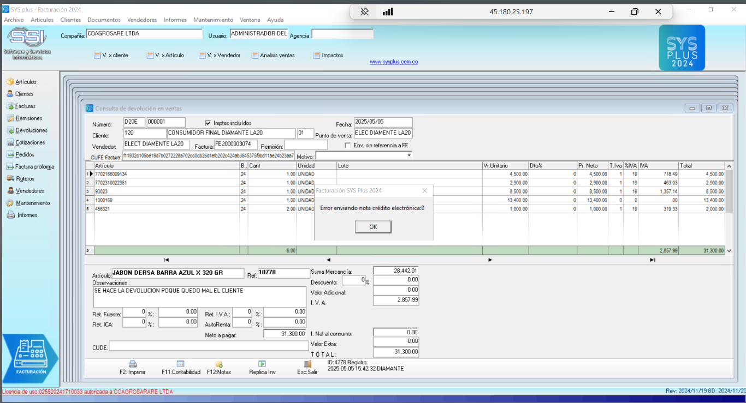Uncheck the Imptos incluídos checkbox
746x403 pixels.
(x=208, y=123)
